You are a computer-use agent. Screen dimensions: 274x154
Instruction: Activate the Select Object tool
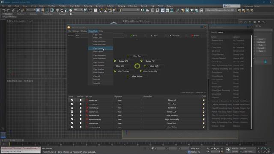38,10
